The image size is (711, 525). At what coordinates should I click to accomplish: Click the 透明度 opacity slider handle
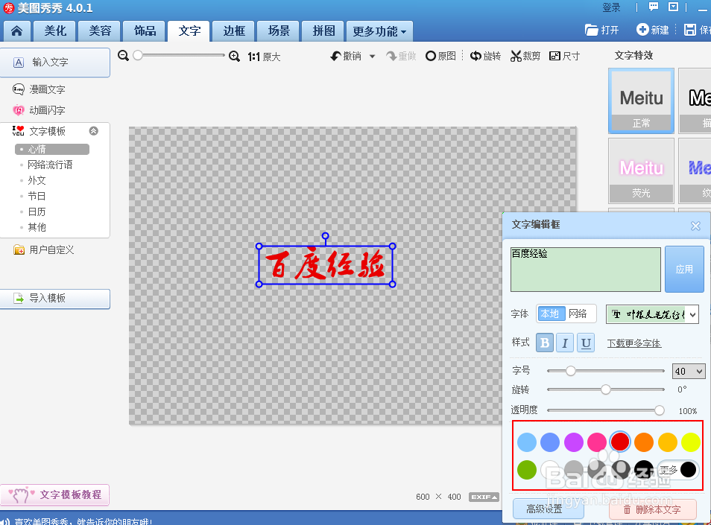pos(660,410)
